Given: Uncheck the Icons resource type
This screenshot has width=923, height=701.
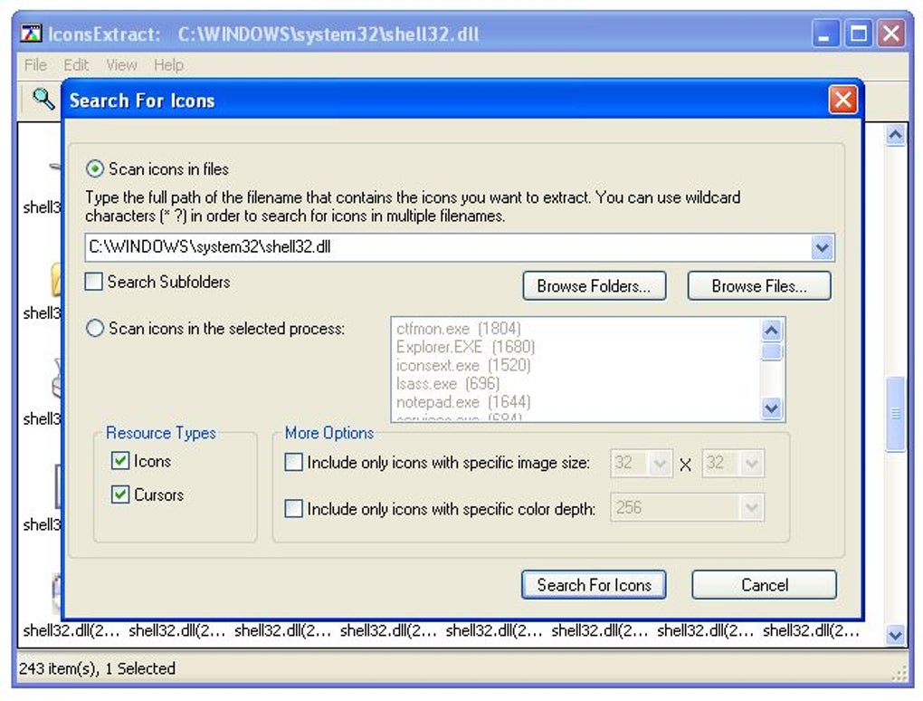Looking at the screenshot, I should tap(120, 461).
